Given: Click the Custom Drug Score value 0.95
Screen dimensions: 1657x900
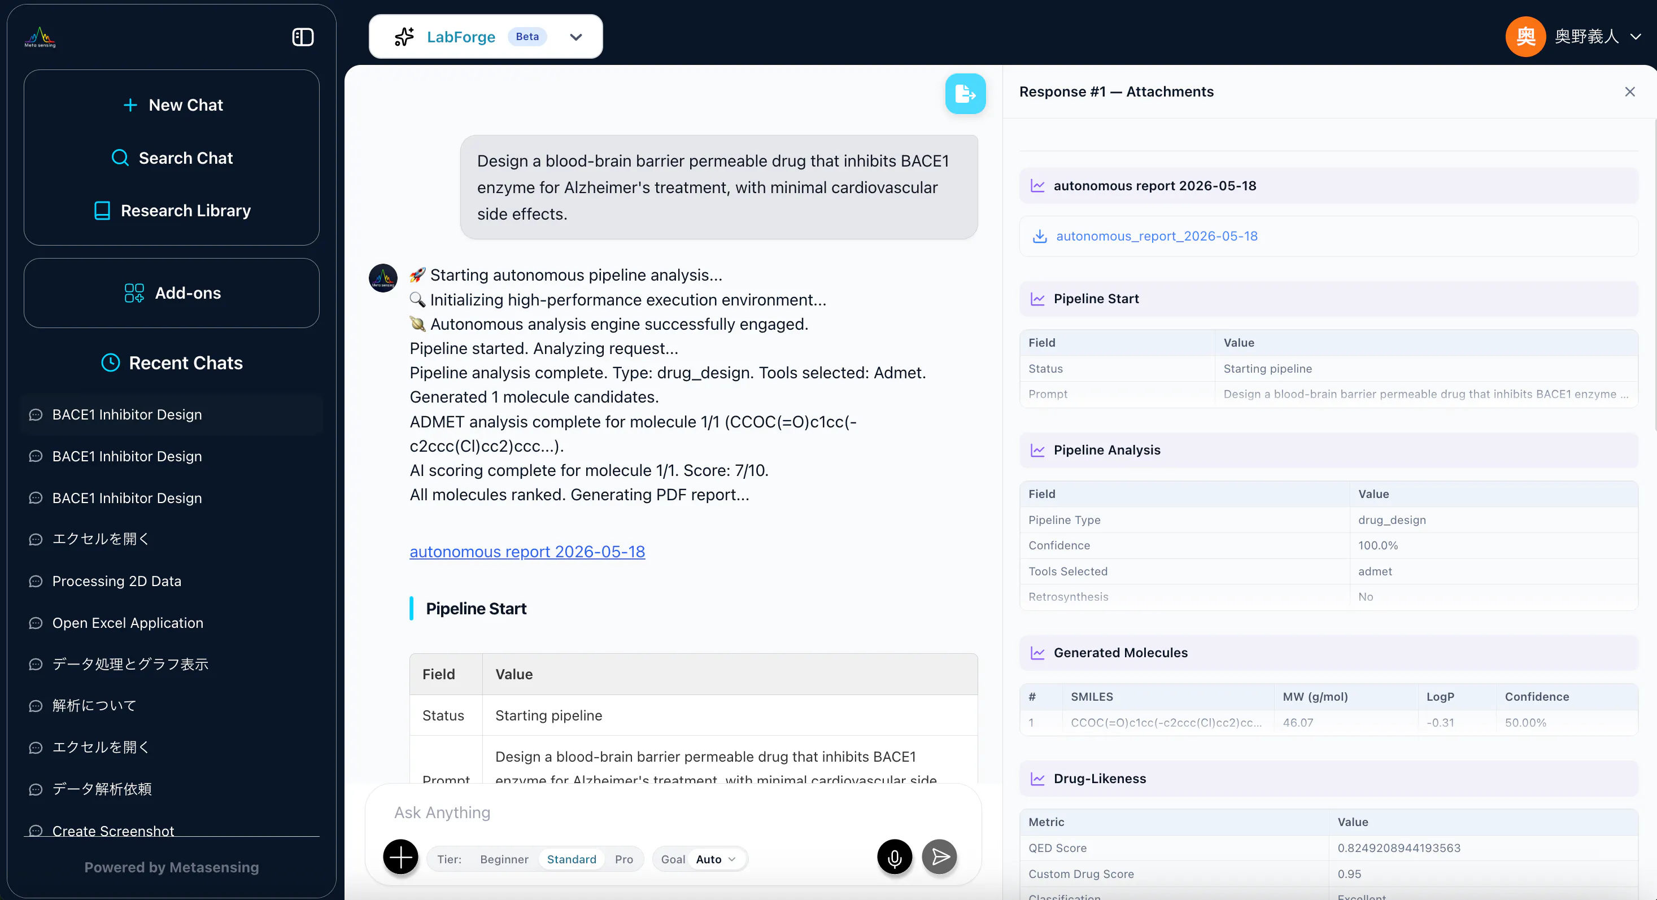Looking at the screenshot, I should click(x=1349, y=874).
